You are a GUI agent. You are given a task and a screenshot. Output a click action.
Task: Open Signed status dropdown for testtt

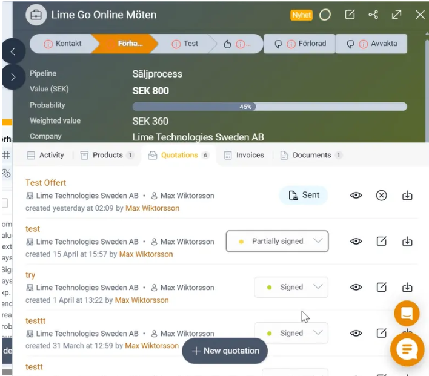[291, 333]
